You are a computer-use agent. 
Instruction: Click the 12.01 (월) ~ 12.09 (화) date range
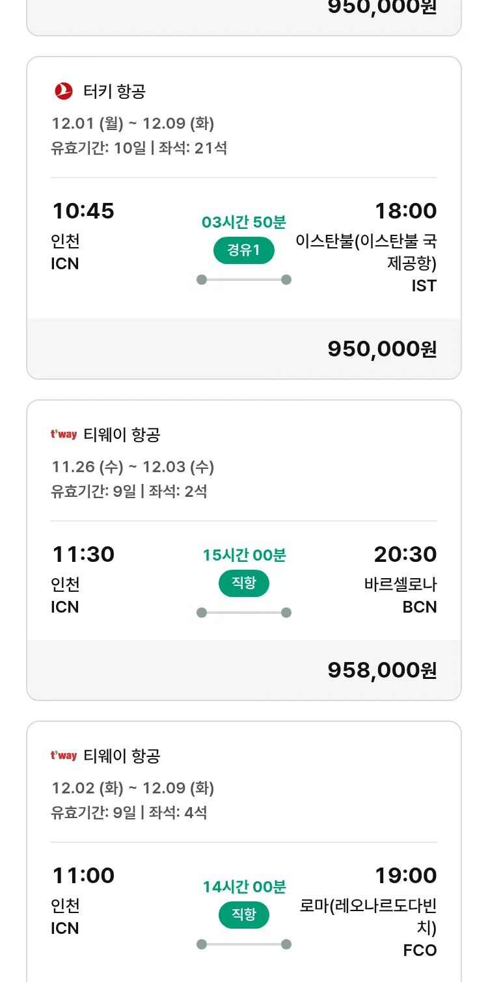[133, 123]
